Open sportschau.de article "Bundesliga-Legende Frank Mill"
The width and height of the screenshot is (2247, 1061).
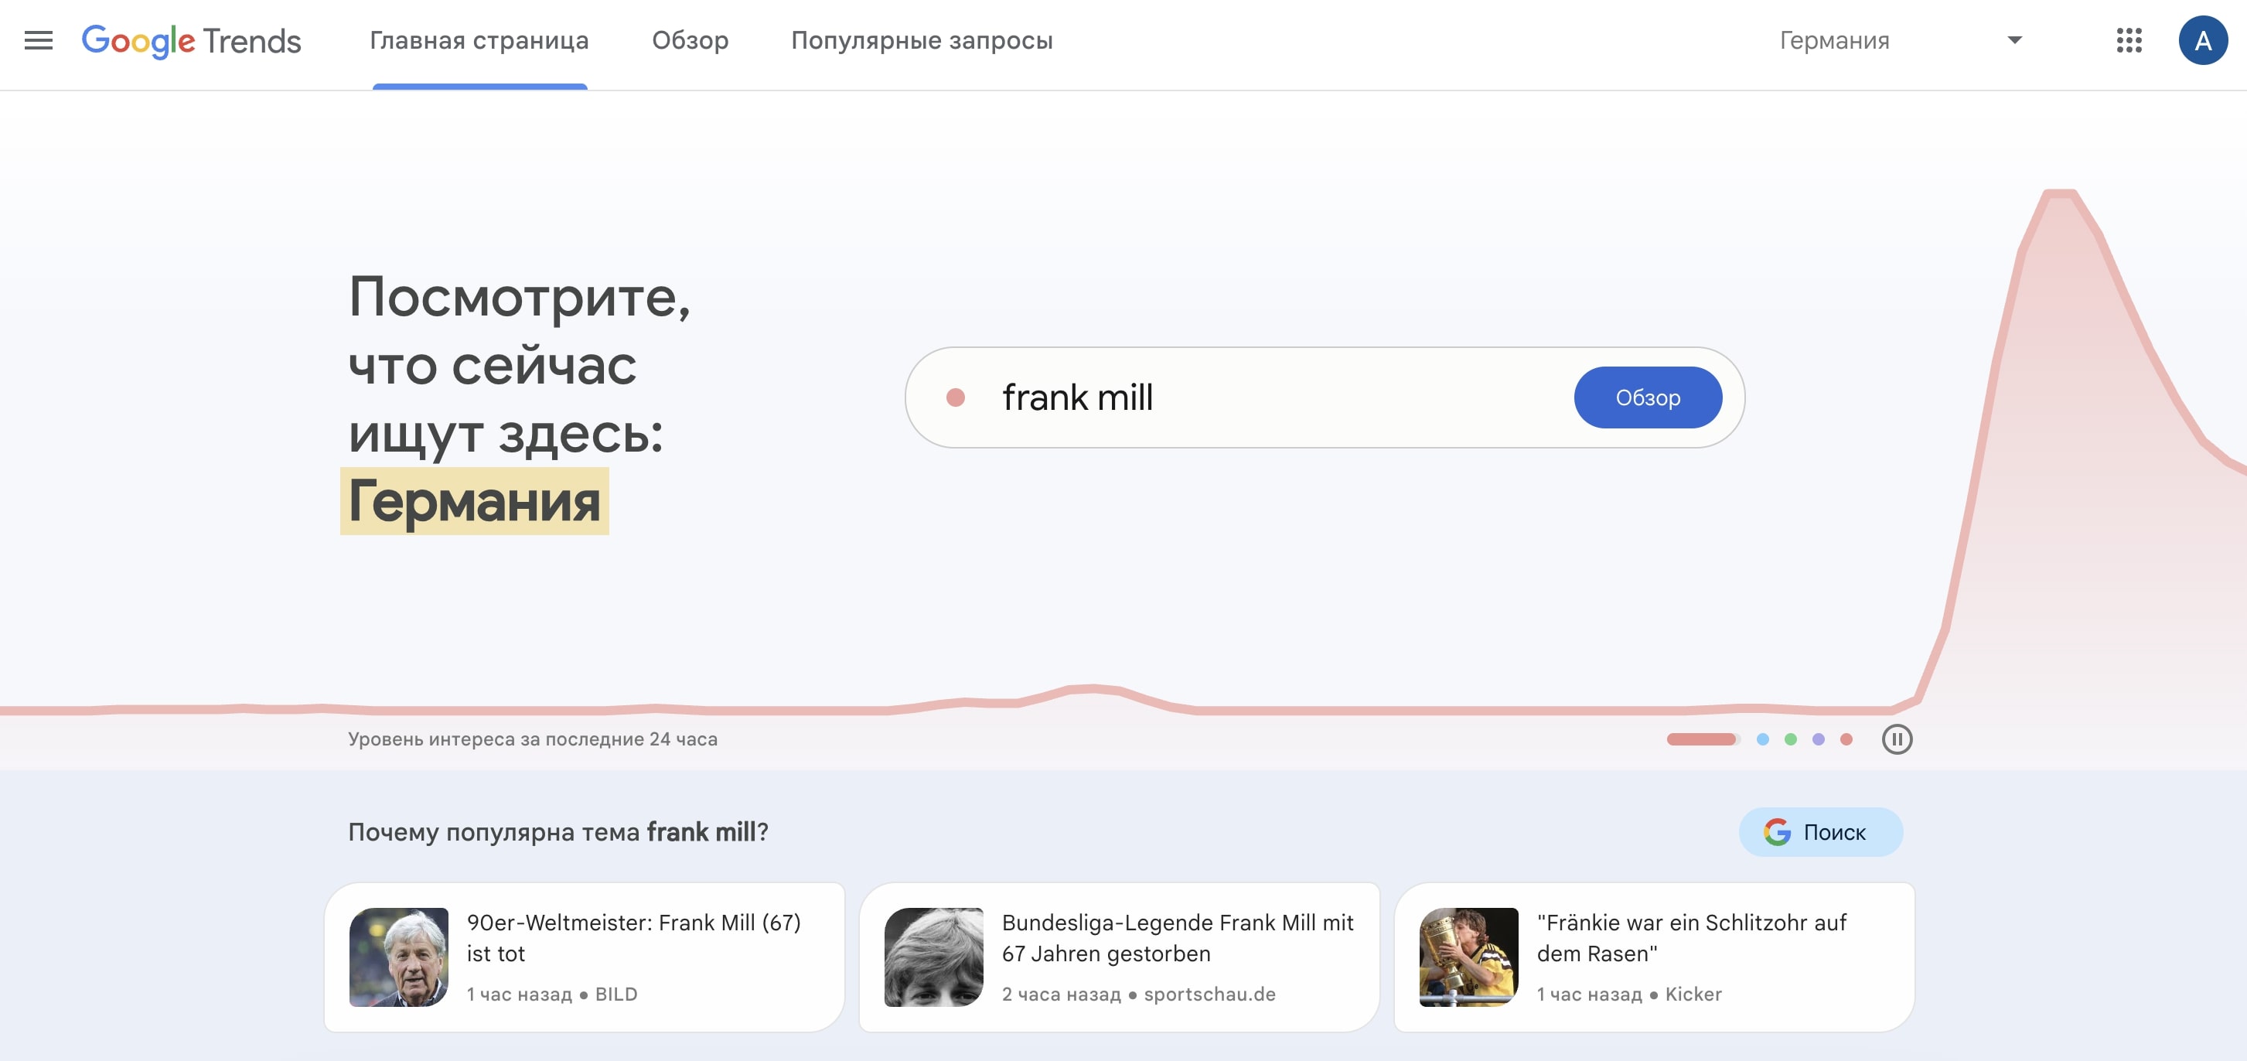coord(1118,957)
